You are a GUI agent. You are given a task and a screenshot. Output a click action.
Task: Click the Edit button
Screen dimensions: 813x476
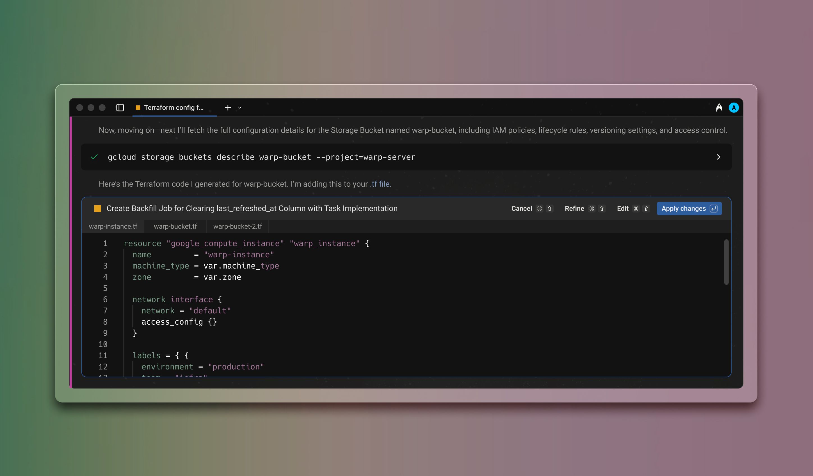pos(622,208)
